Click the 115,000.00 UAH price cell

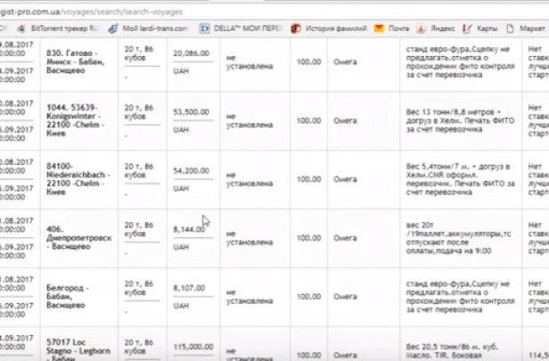tap(191, 340)
